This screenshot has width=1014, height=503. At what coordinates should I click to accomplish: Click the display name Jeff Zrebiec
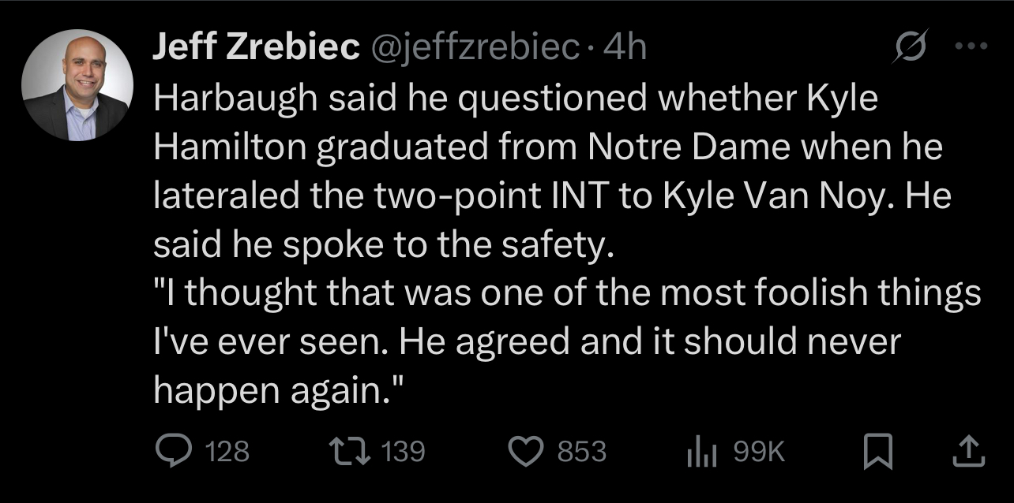coord(256,49)
